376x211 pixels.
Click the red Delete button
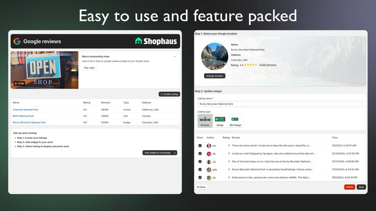point(349,187)
